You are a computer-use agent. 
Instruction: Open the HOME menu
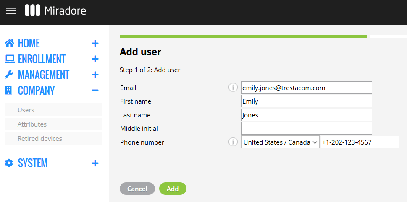(x=29, y=43)
